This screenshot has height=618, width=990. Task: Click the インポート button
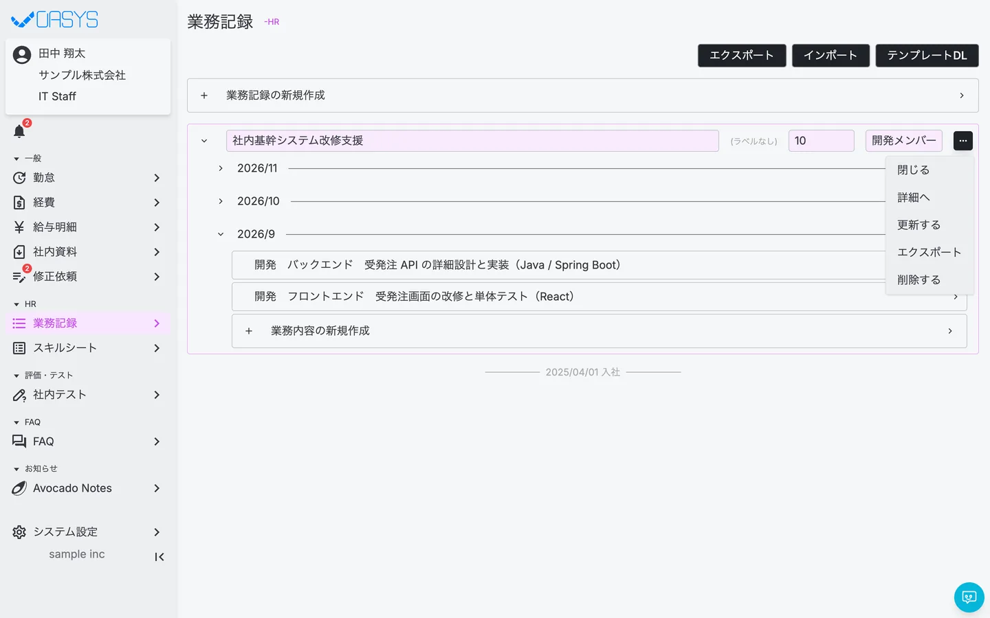pyautogui.click(x=830, y=56)
